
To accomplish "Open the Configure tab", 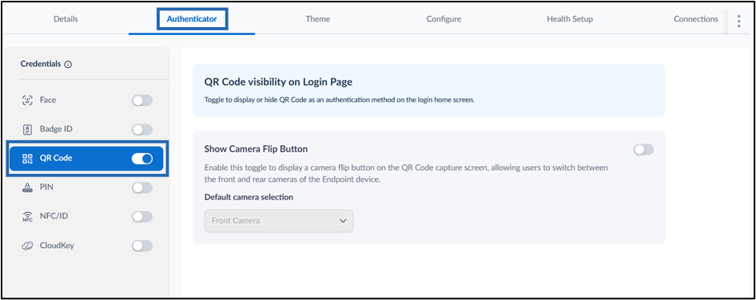I will [444, 19].
